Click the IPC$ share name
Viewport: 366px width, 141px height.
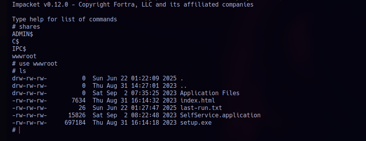[19, 49]
